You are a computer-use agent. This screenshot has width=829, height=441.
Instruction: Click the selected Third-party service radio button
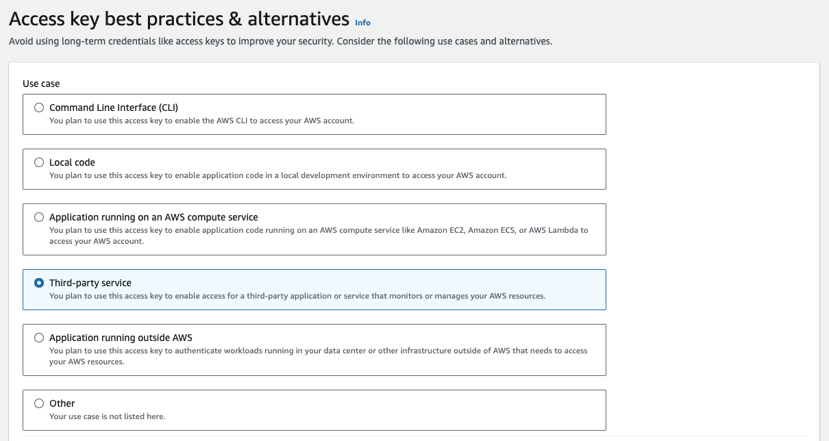[39, 283]
